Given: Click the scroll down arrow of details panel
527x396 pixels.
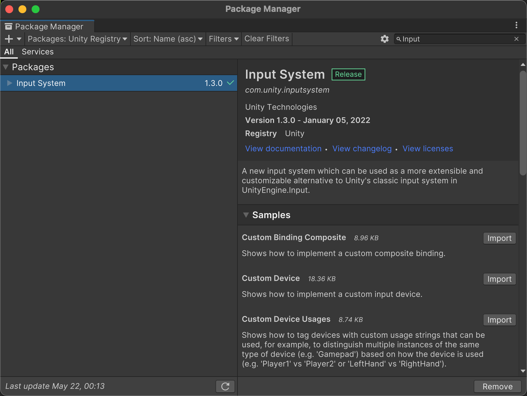Looking at the screenshot, I should (523, 371).
